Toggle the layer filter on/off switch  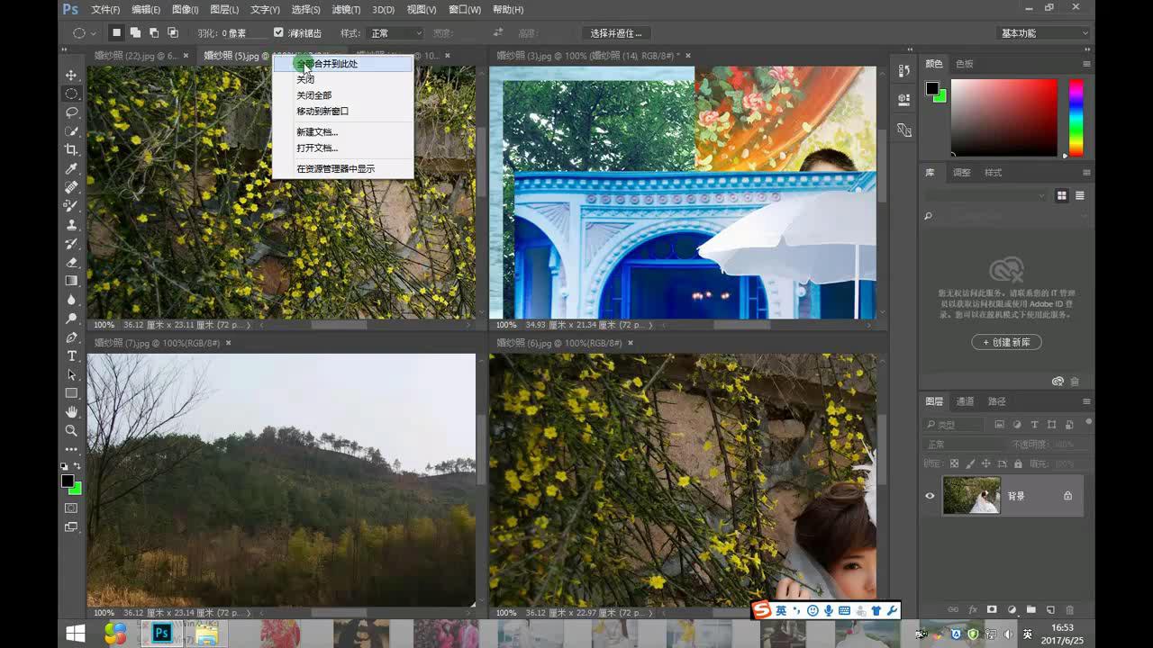1088,422
